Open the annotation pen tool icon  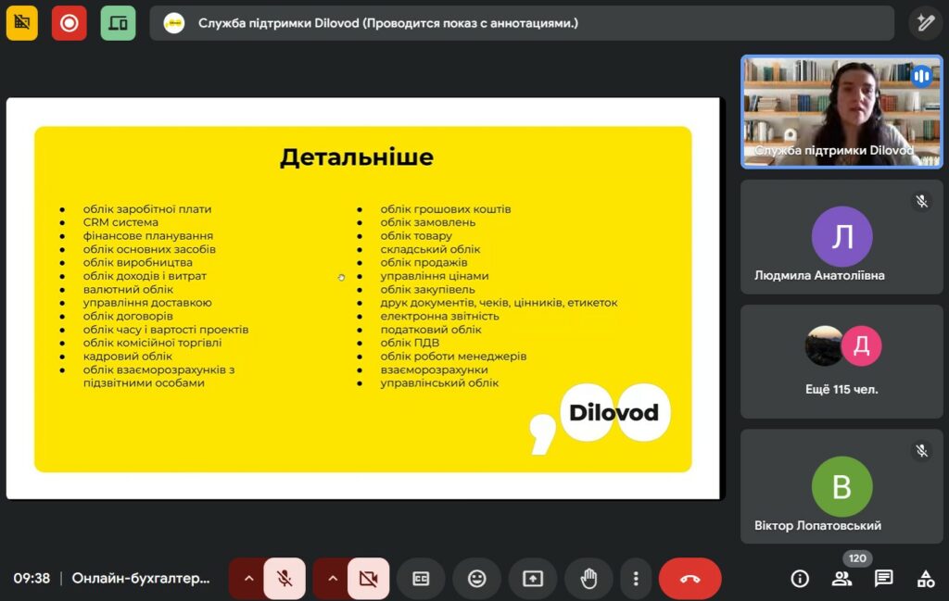(x=925, y=23)
